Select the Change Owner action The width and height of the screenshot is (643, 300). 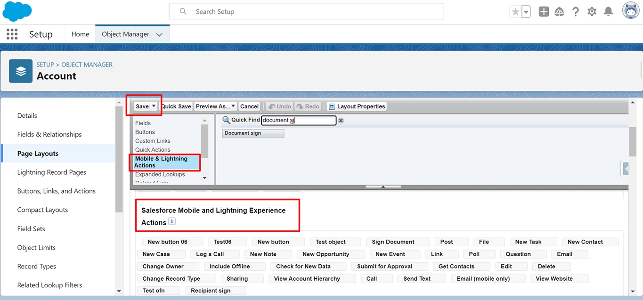pos(168,266)
